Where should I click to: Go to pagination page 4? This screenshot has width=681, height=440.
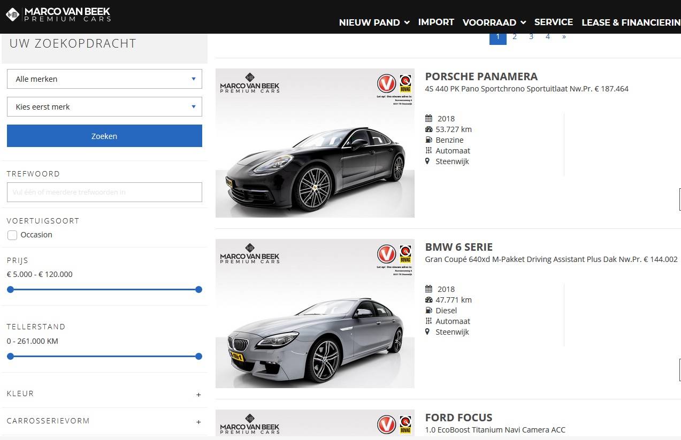[x=548, y=37]
